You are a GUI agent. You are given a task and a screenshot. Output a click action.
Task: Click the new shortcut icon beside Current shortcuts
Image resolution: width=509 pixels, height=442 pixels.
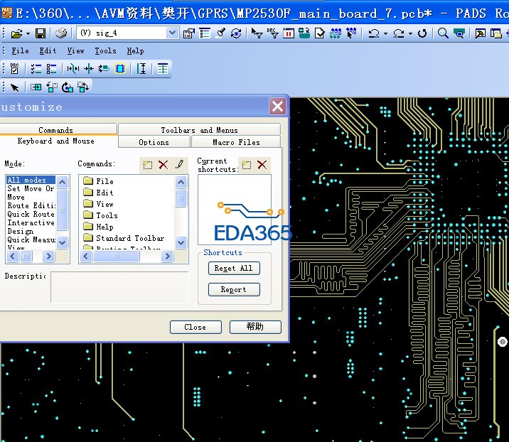[247, 165]
